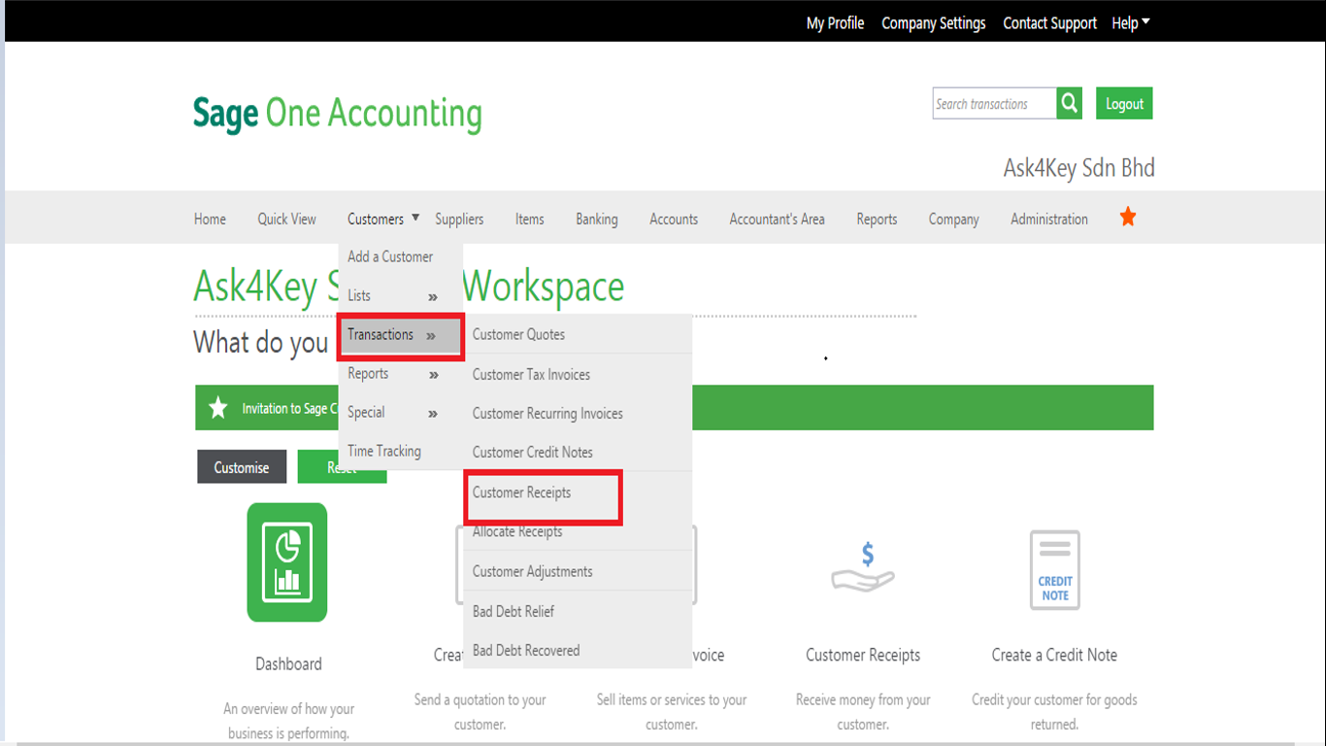This screenshot has width=1326, height=746.
Task: Click the orange favourites star icon
Action: click(x=1127, y=218)
